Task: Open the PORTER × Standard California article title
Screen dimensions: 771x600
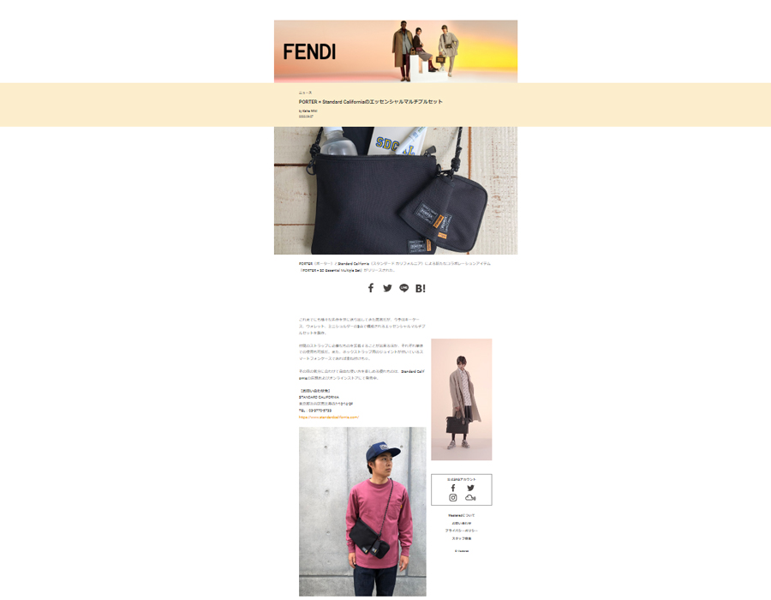Action: [371, 102]
